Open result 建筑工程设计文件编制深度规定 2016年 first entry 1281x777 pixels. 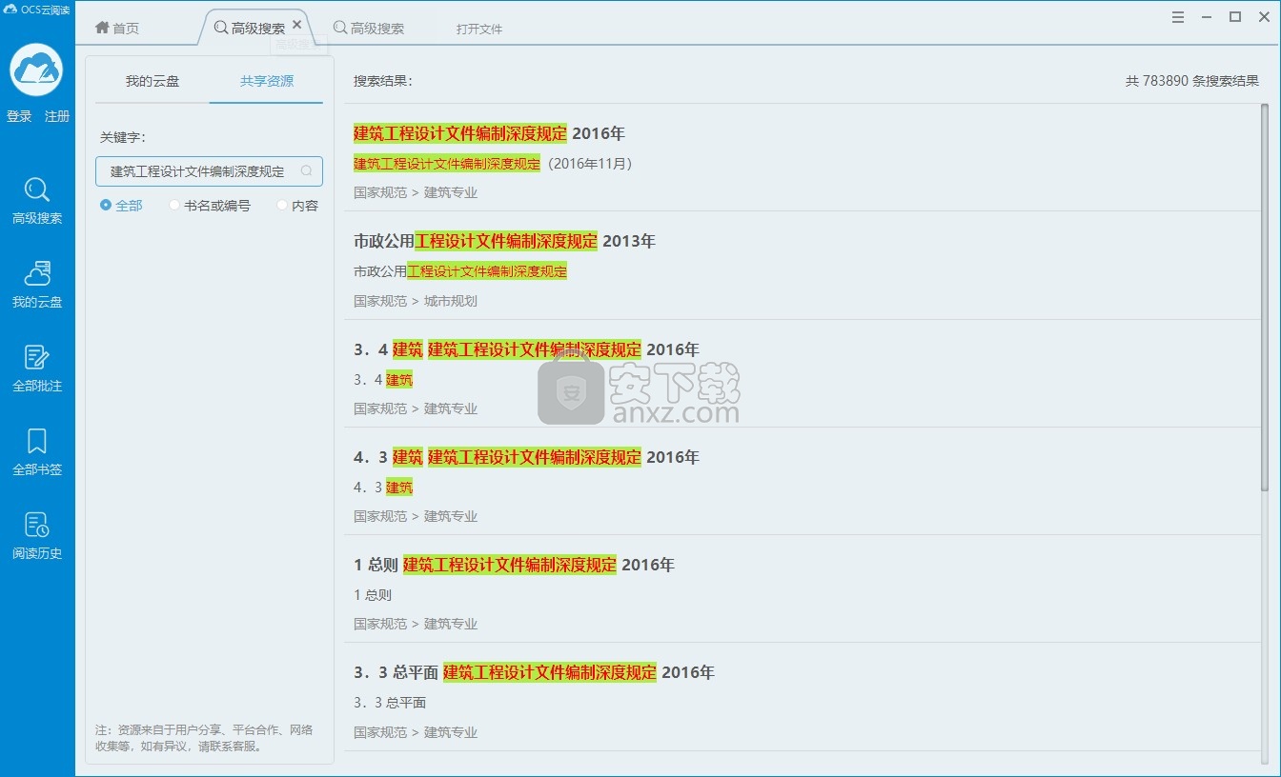point(489,133)
